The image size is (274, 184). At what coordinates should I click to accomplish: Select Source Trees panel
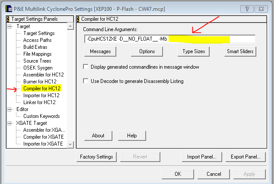tap(37, 61)
